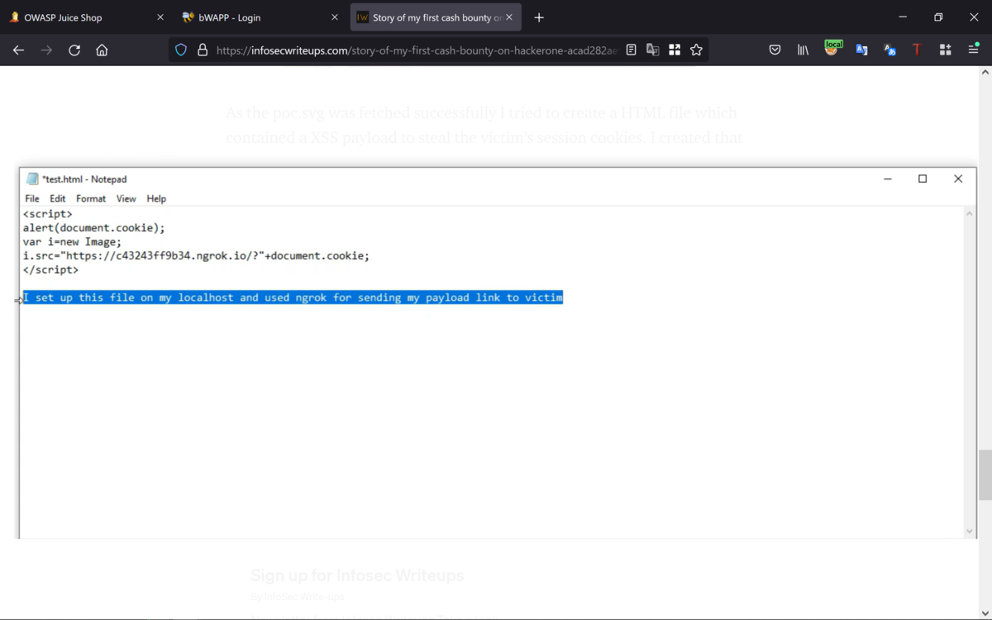The image size is (992, 620).
Task: Open the red T extension icon
Action: [917, 50]
